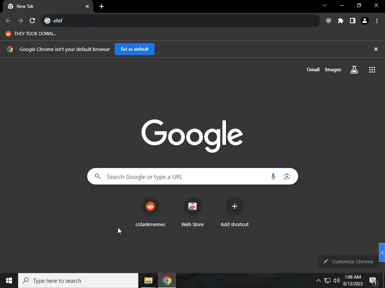Screen dimensions: 385x288
Task: Click the Google search box
Action: tap(192, 176)
